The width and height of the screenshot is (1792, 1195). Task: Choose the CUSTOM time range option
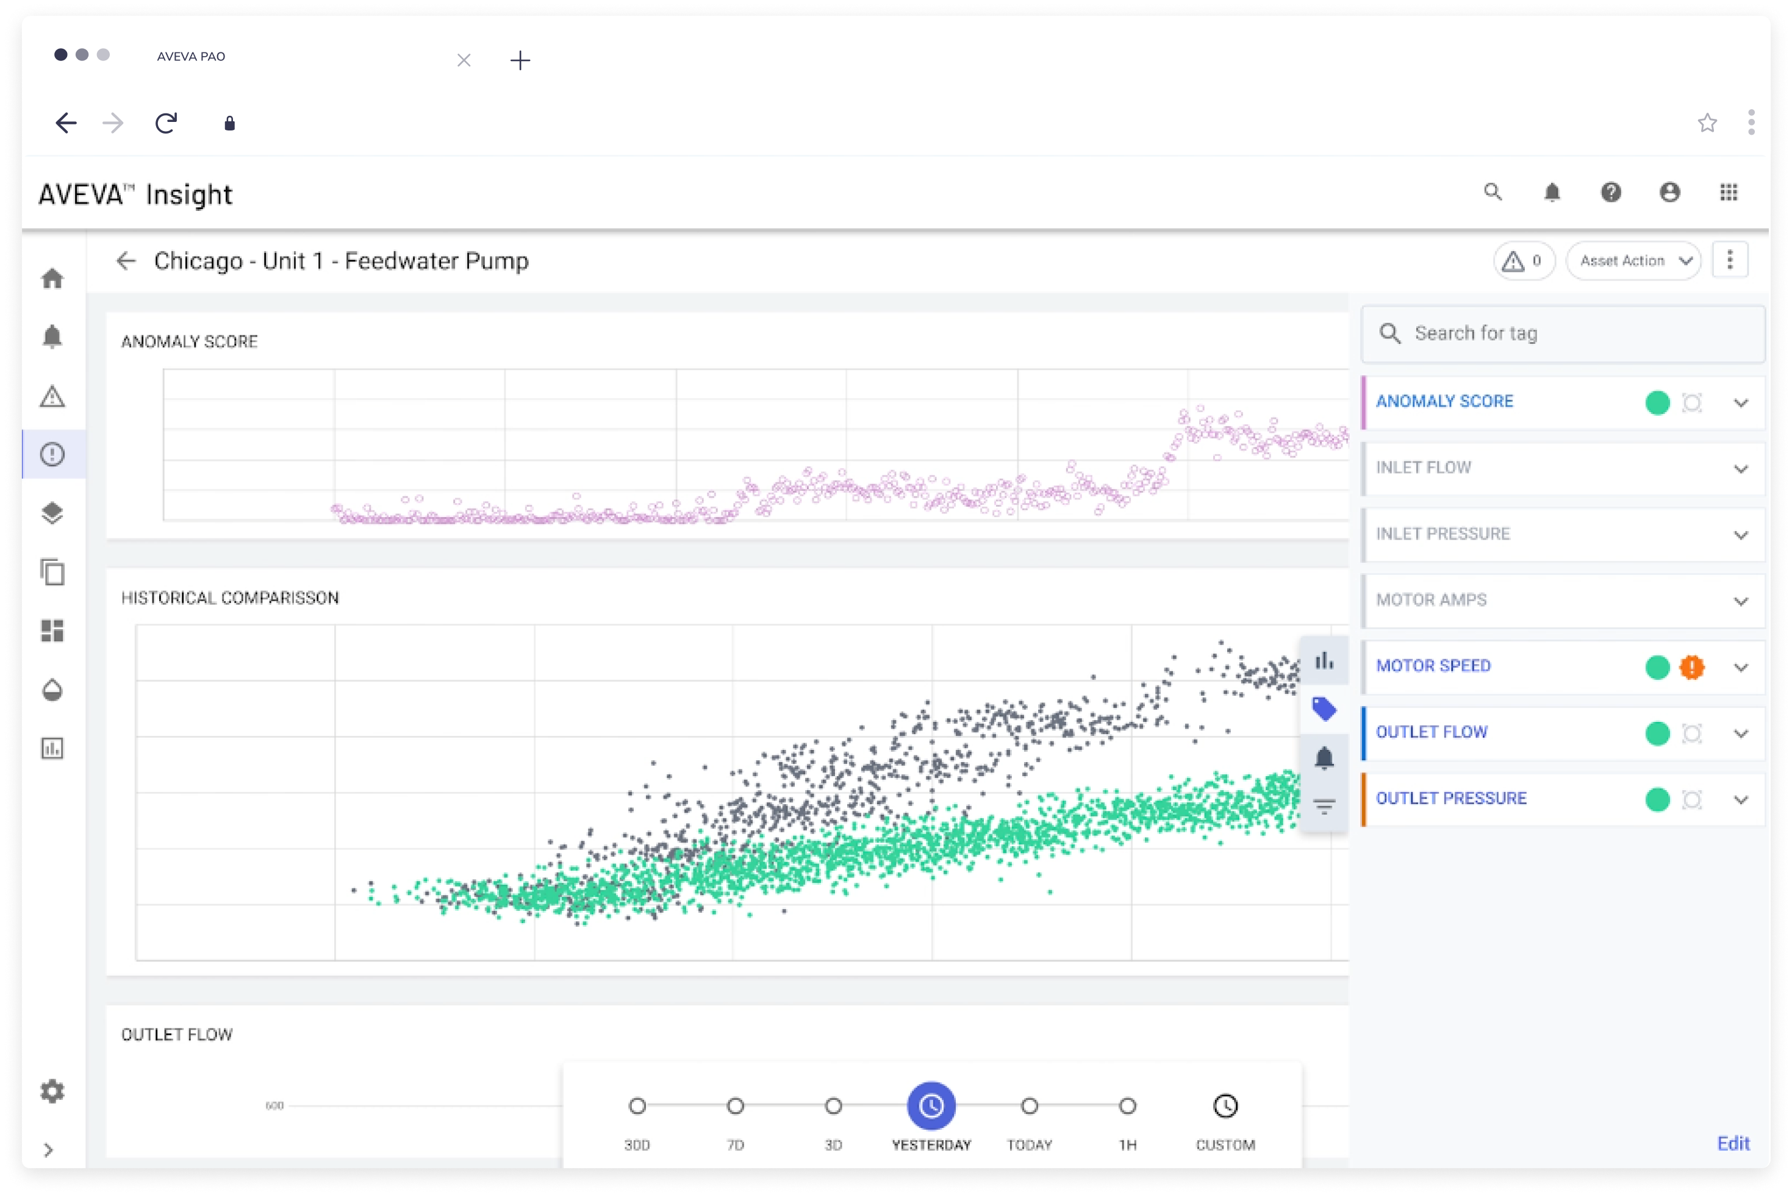pyautogui.click(x=1225, y=1106)
